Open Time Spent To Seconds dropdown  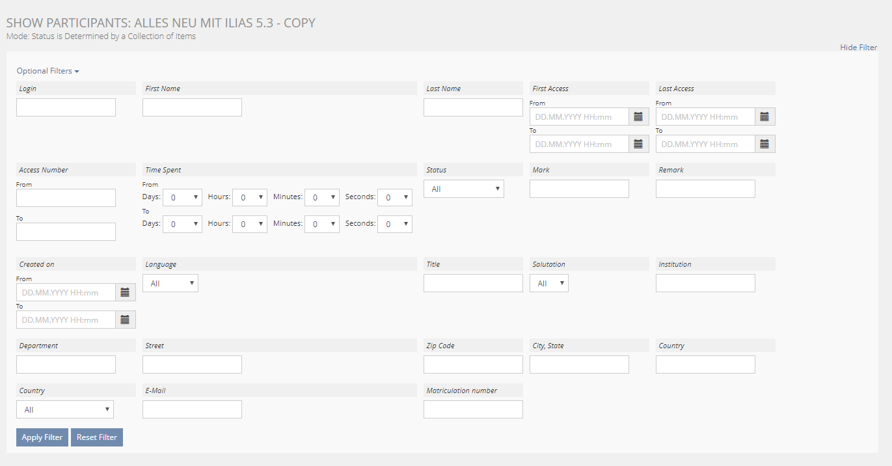point(396,224)
